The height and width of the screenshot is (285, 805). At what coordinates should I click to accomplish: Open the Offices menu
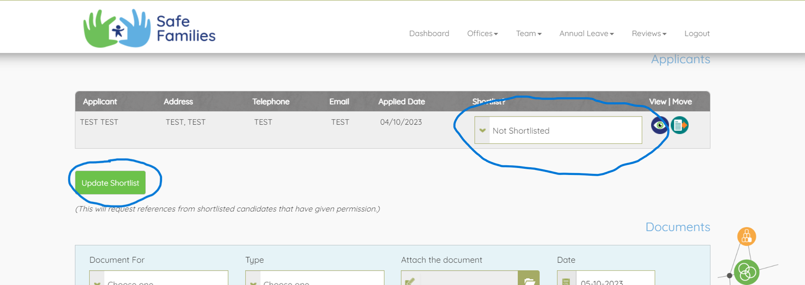482,33
